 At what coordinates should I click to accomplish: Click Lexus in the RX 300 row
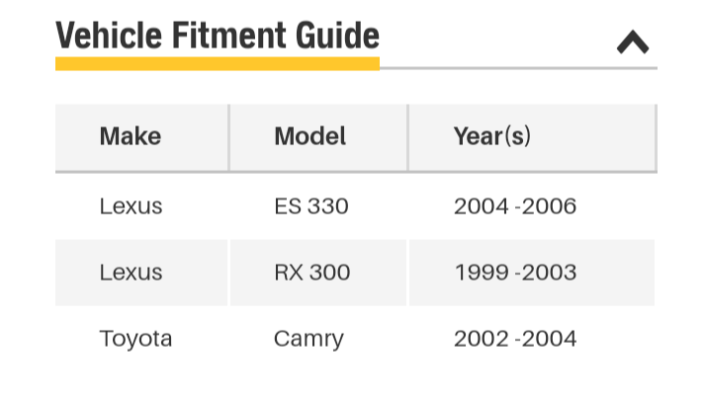coord(131,273)
